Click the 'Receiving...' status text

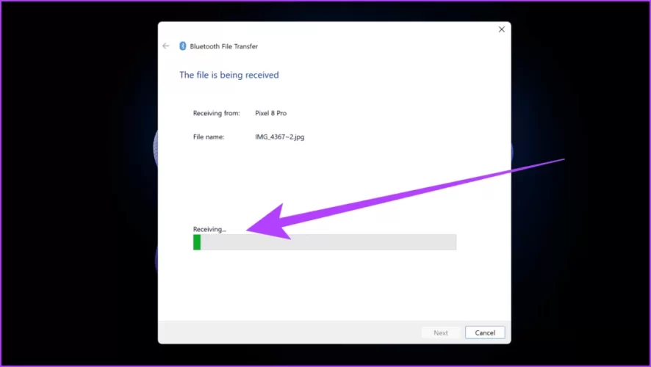tap(209, 229)
